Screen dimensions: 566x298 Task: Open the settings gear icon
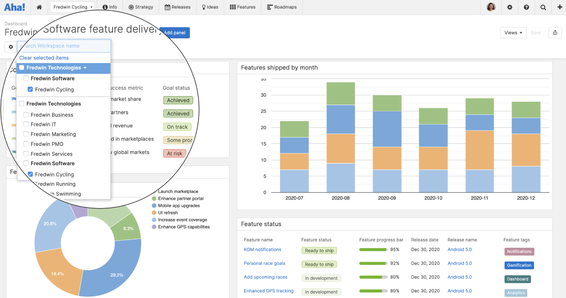pos(509,7)
